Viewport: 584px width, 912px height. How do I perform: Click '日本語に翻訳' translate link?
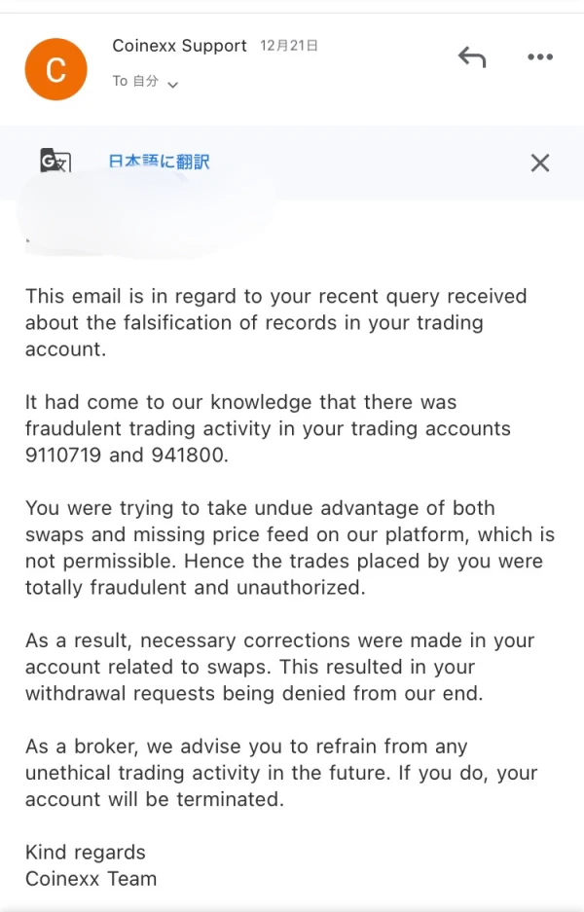pyautogui.click(x=159, y=162)
